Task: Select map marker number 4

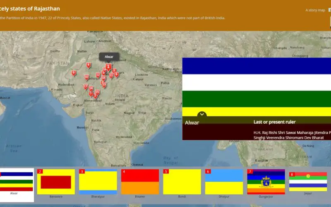Action: (x=89, y=65)
